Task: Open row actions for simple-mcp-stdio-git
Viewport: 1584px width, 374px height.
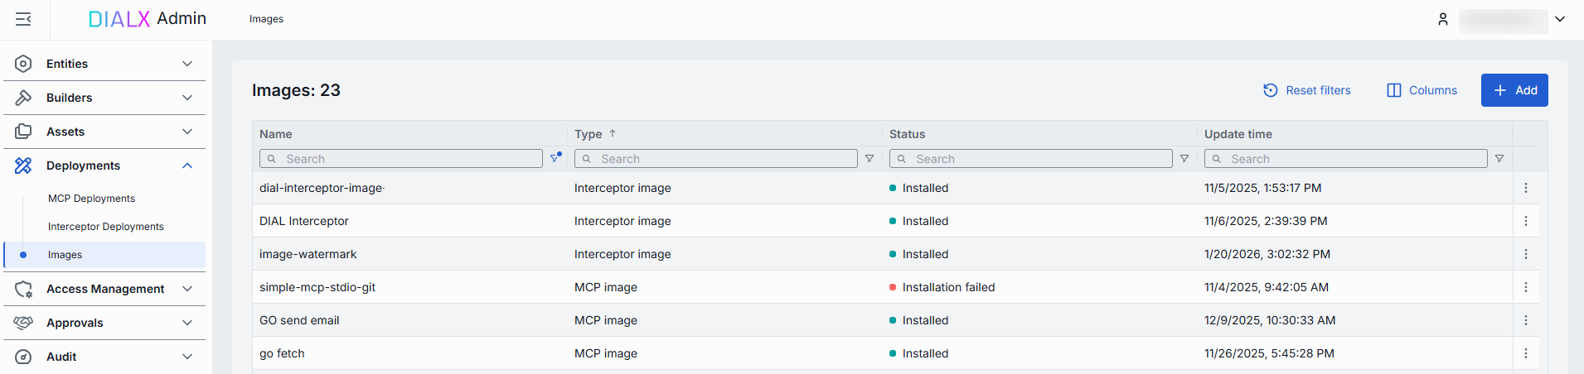Action: click(x=1525, y=287)
